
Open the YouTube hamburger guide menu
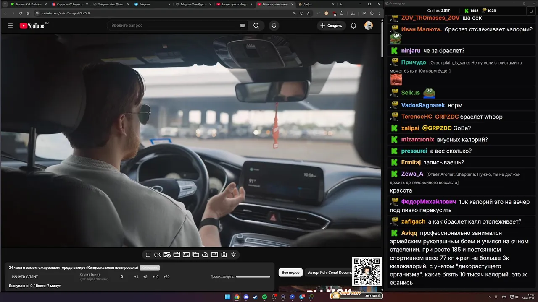point(10,26)
